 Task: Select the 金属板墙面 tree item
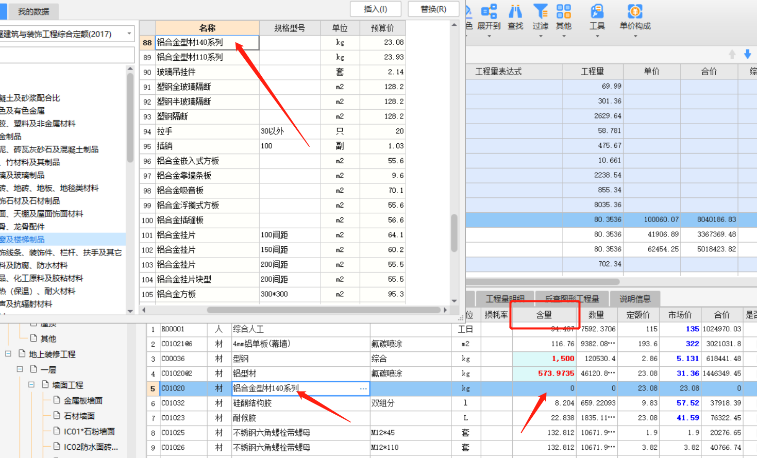click(x=83, y=400)
